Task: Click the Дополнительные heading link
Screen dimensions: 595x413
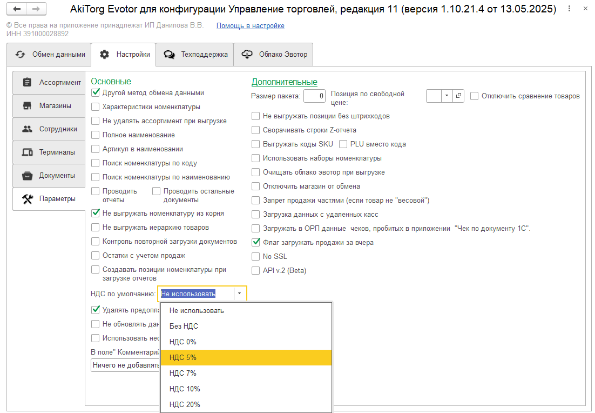Action: [x=285, y=82]
